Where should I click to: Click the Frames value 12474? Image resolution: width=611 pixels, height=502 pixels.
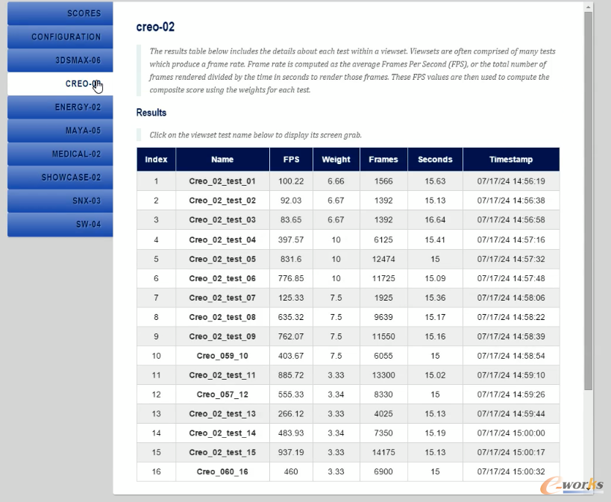[x=383, y=259]
